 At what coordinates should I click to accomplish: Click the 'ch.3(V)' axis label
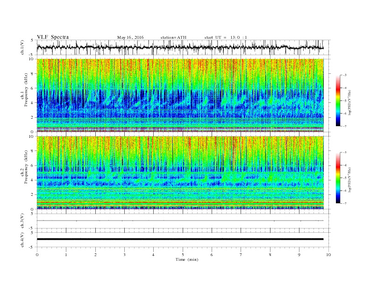[x=22, y=221]
